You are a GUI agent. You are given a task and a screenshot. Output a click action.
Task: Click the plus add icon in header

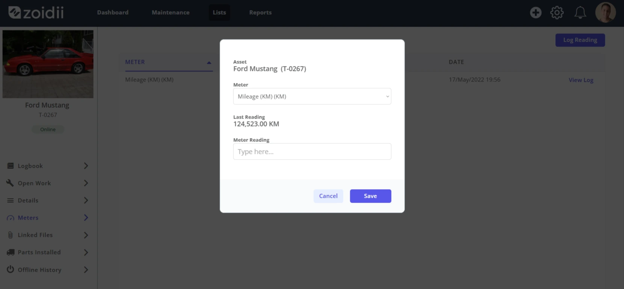tap(536, 12)
